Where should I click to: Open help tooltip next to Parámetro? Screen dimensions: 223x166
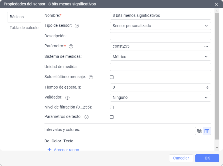point(71,46)
